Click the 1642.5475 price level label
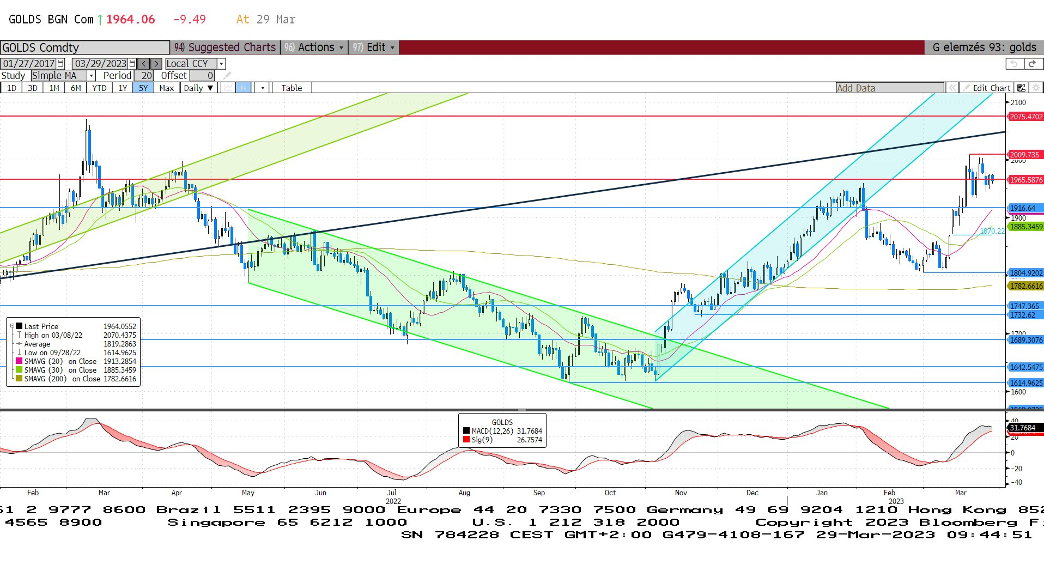The image size is (1044, 565). pyautogui.click(x=1025, y=367)
